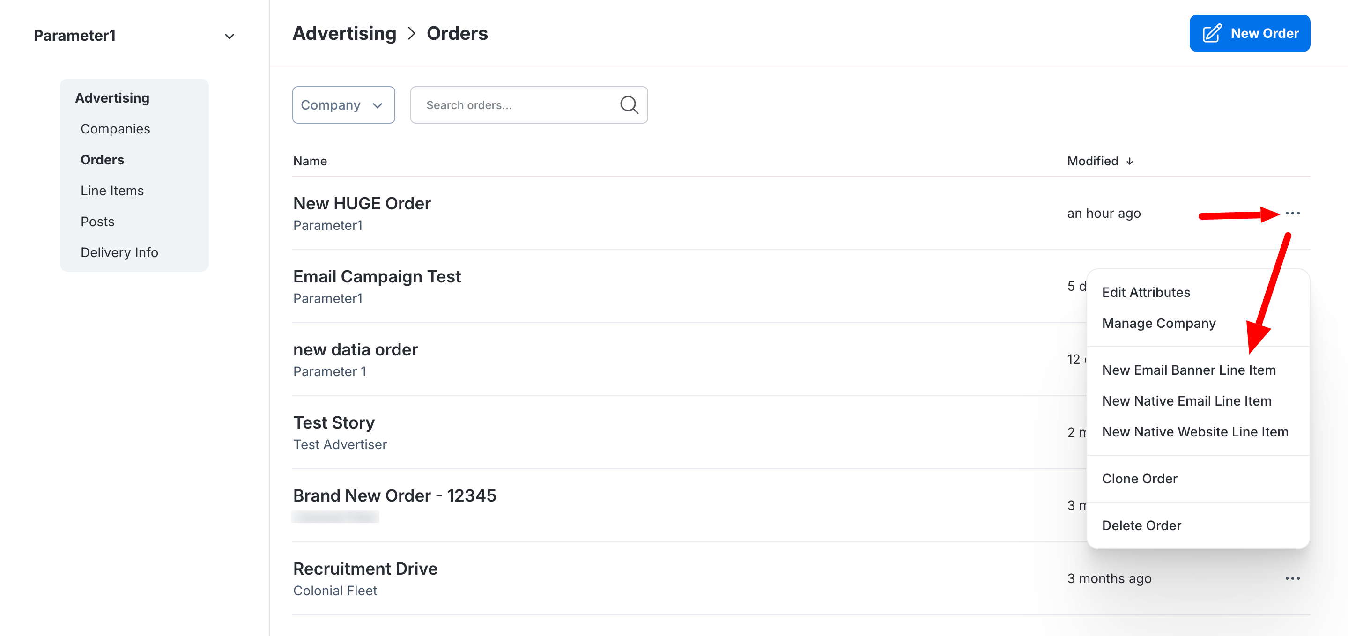Image resolution: width=1348 pixels, height=636 pixels.
Task: Choose New Native Email Line Item
Action: [1186, 401]
